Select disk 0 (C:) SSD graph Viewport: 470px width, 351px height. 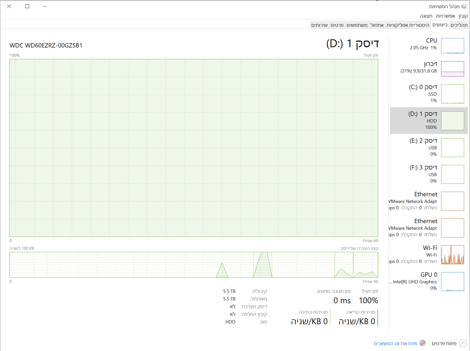pos(452,94)
